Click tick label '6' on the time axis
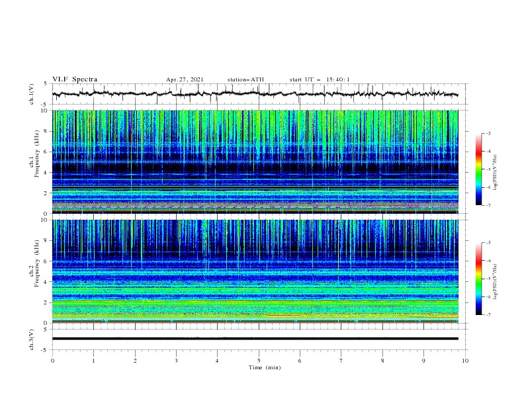Image resolution: width=524 pixels, height=405 pixels. click(300, 361)
